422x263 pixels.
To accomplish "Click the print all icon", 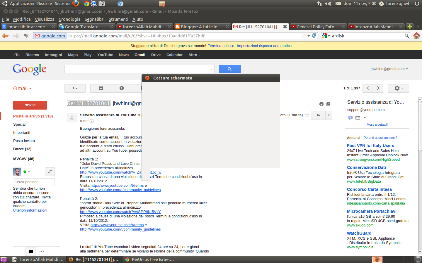I will tap(321, 104).
